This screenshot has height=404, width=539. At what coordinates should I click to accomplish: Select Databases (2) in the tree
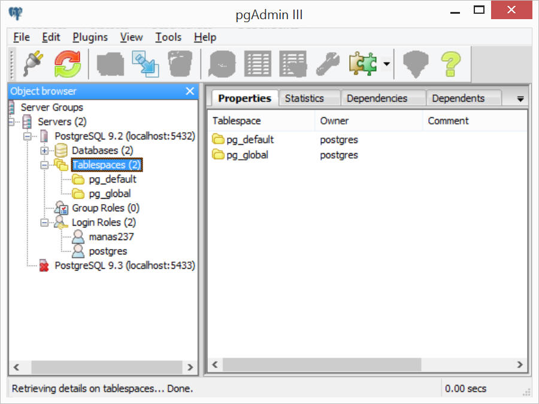click(x=102, y=150)
